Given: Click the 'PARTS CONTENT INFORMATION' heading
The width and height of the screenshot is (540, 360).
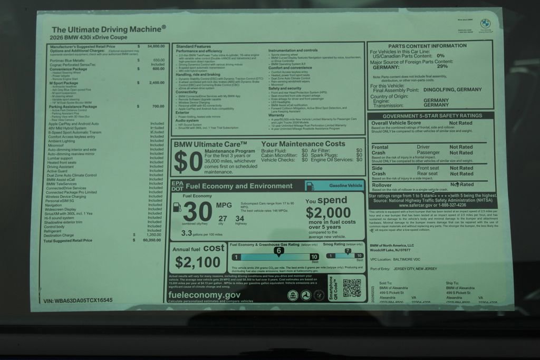Looking at the screenshot, I should pyautogui.click(x=427, y=46).
